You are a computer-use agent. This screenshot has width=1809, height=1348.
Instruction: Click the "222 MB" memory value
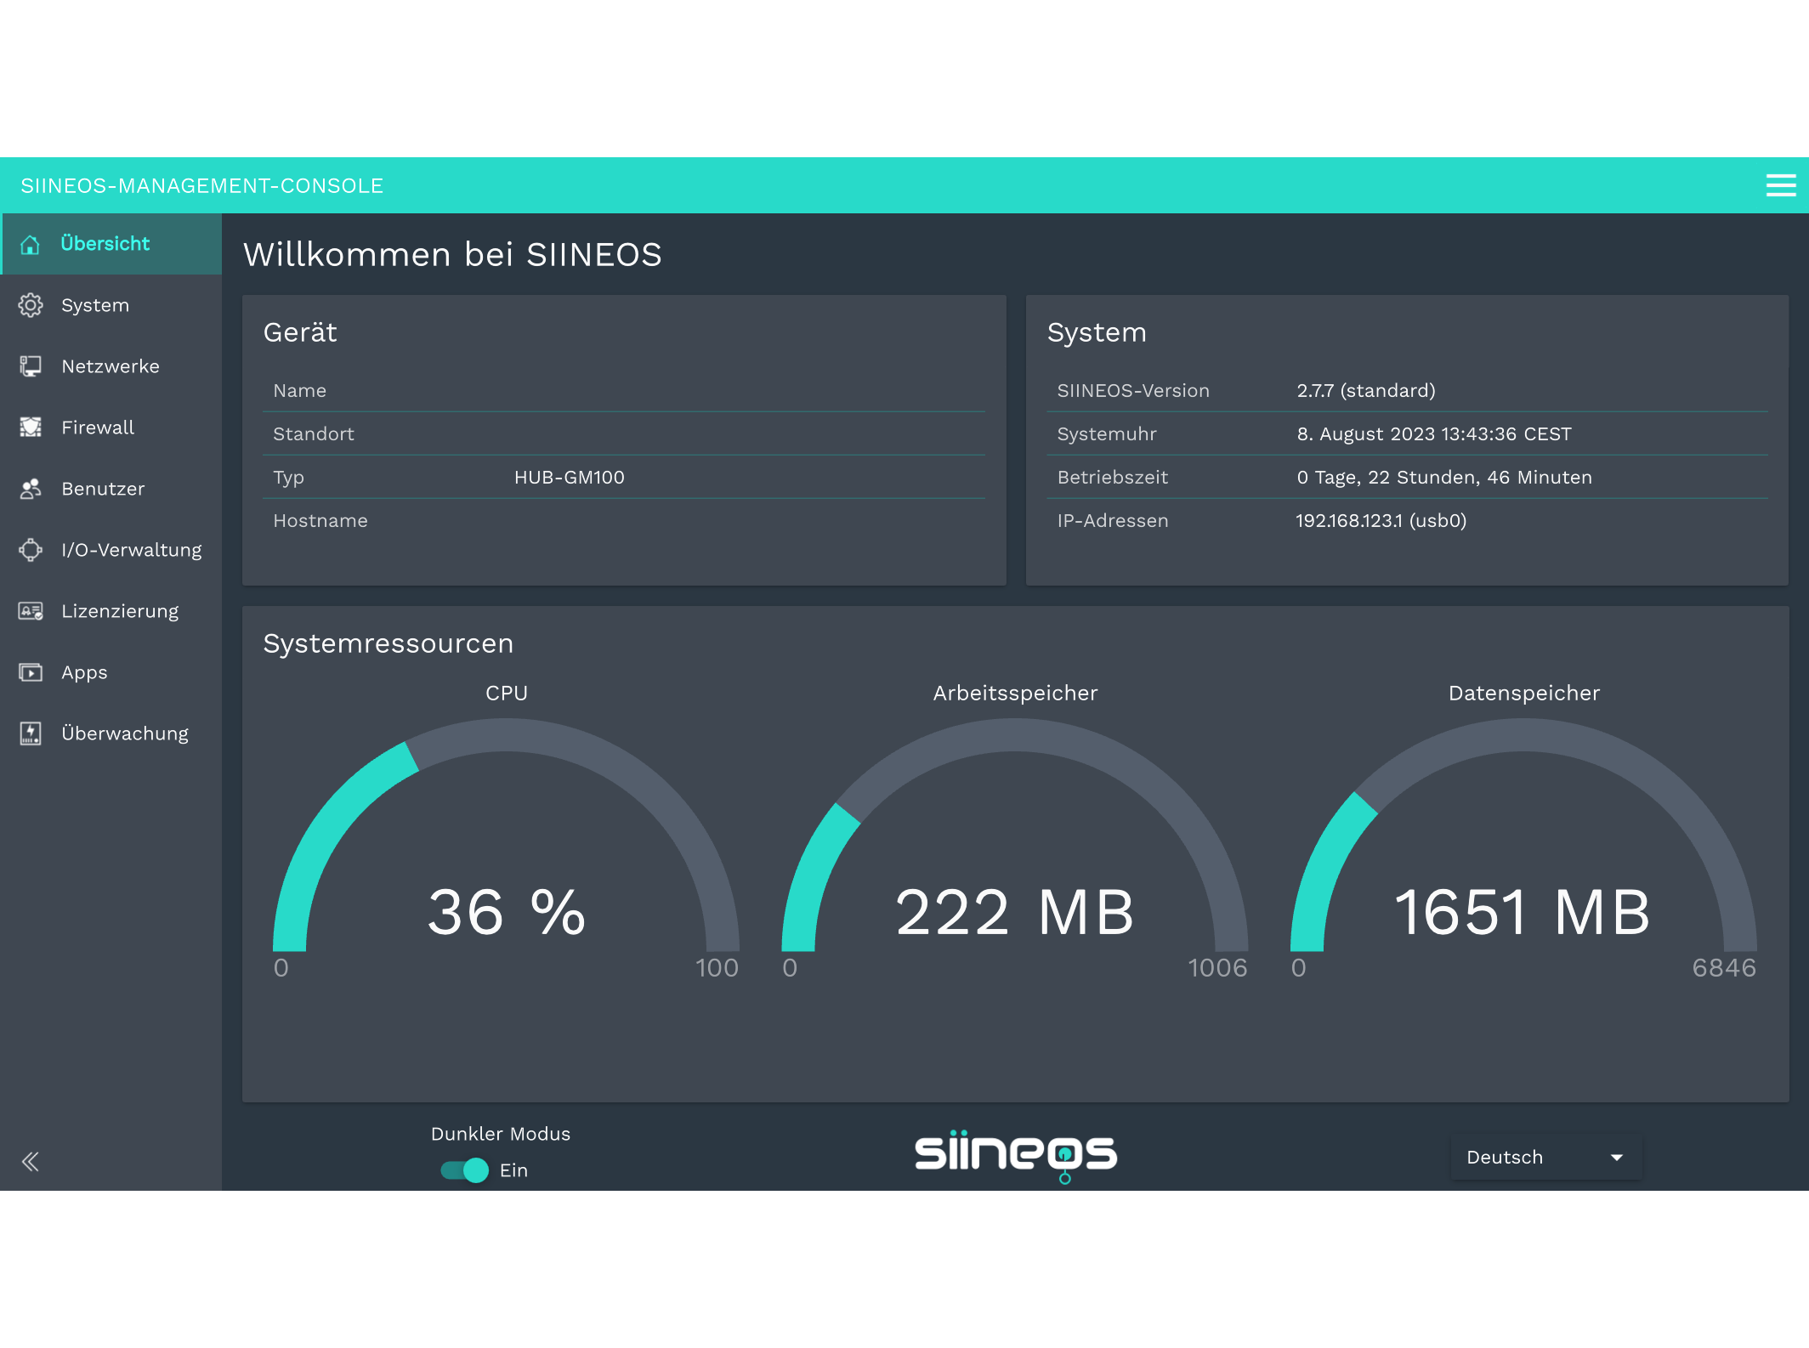[1015, 913]
